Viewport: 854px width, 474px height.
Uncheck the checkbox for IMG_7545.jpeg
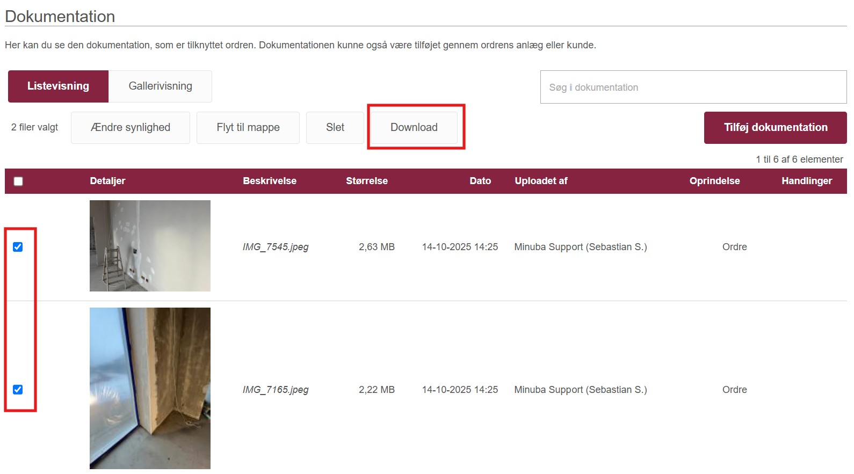click(x=18, y=247)
